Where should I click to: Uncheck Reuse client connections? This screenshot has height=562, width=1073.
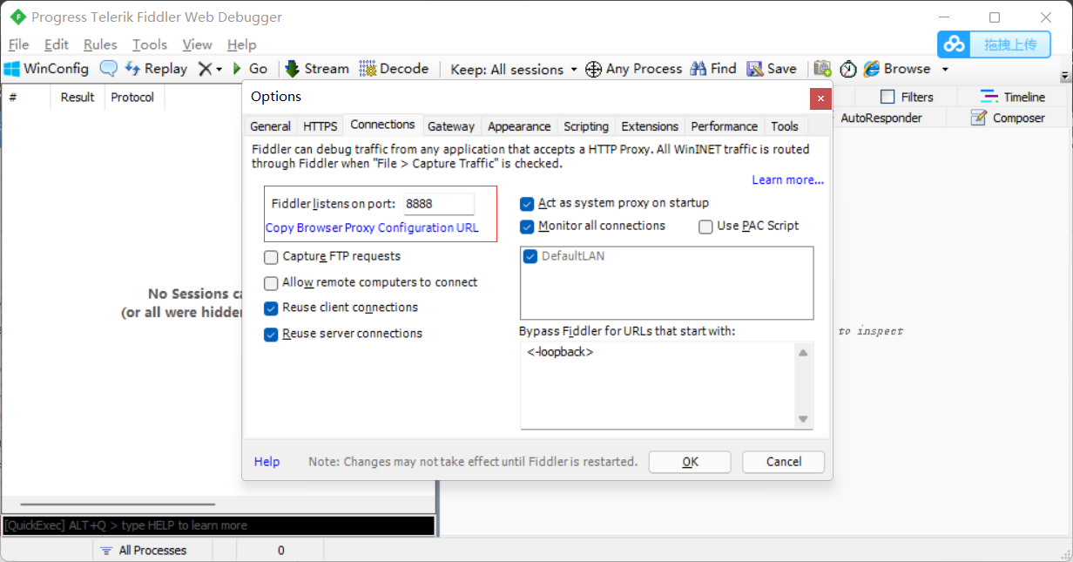[271, 308]
